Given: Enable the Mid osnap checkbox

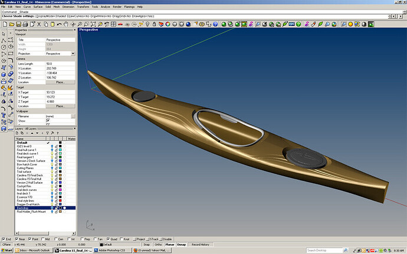Looking at the screenshot, I should click(43, 239).
